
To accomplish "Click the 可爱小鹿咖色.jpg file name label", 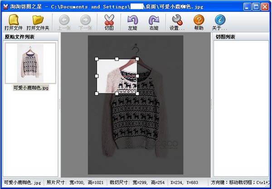I will tap(31, 87).
